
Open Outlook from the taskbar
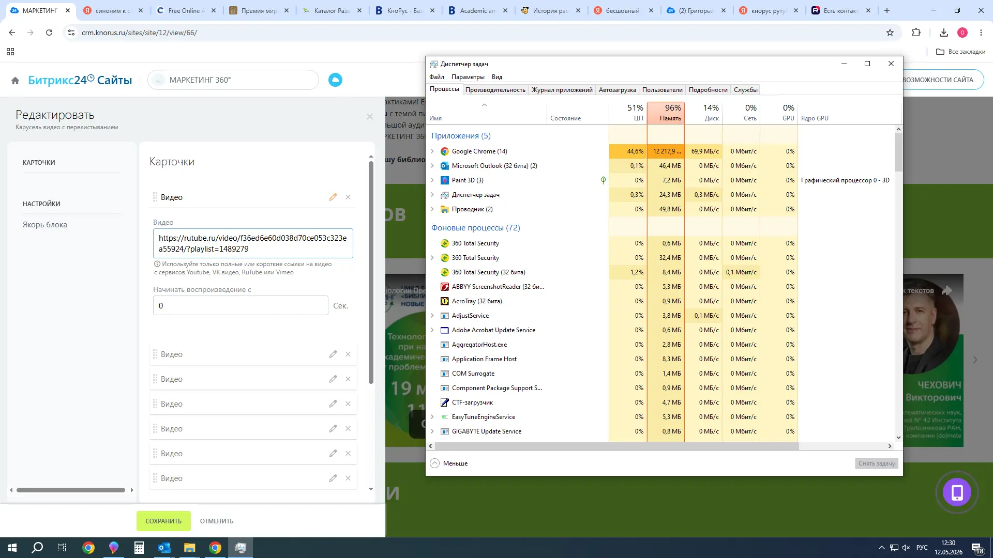pyautogui.click(x=164, y=548)
